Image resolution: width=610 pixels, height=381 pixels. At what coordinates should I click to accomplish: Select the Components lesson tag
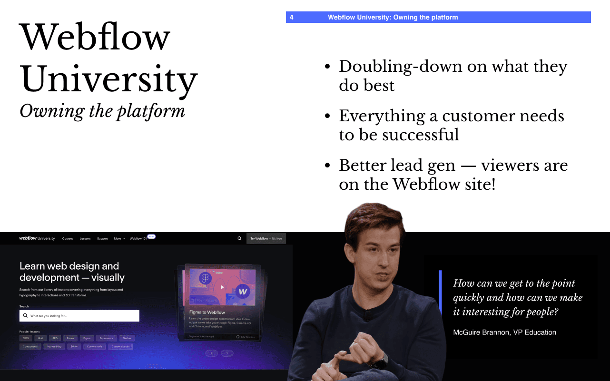(x=30, y=347)
